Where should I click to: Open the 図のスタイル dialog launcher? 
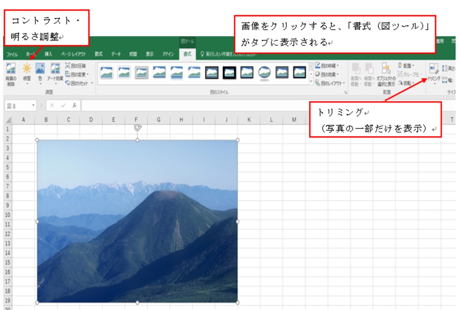click(346, 93)
